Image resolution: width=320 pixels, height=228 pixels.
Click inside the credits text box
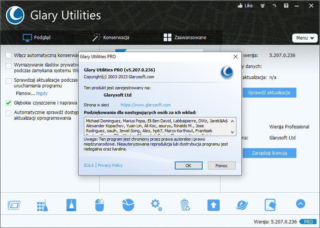[x=157, y=127]
